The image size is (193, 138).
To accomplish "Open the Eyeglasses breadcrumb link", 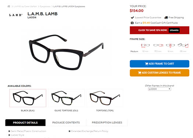I will tap(45, 6).
